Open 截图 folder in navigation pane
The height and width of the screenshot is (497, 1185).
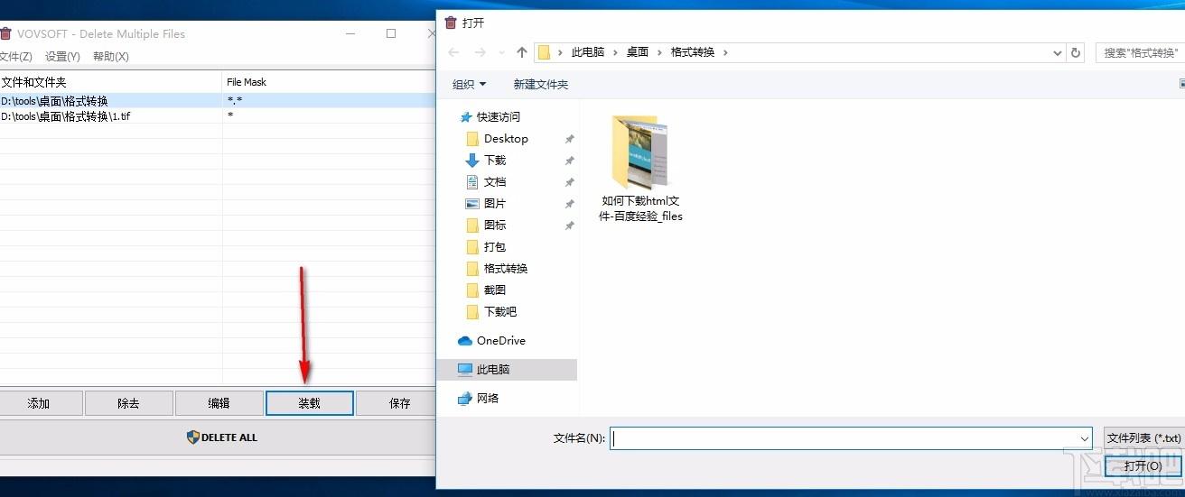pos(495,290)
